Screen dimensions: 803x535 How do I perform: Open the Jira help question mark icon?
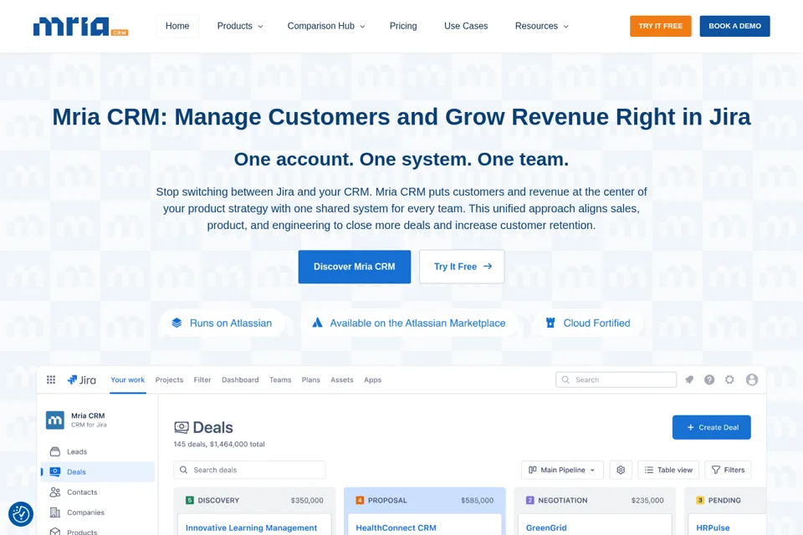(x=709, y=380)
